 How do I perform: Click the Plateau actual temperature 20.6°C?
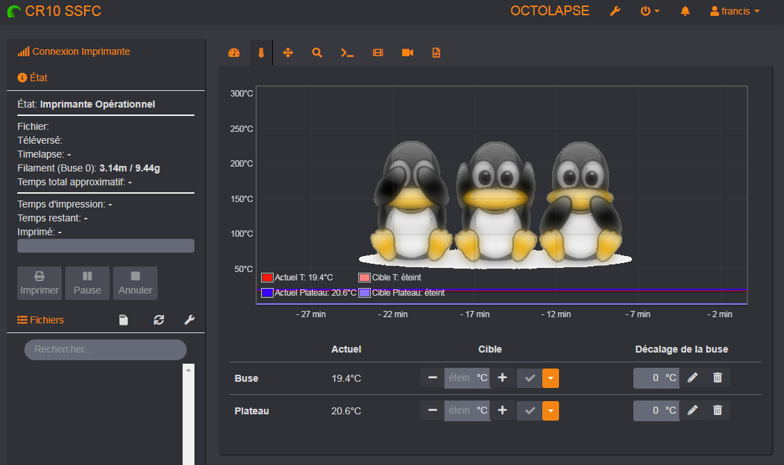tap(346, 411)
